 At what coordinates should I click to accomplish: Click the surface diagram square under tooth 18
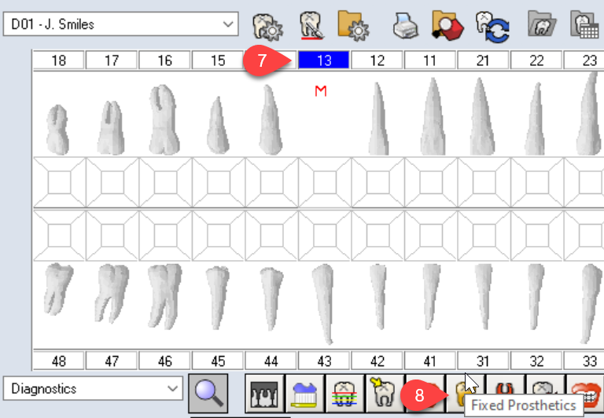59,182
